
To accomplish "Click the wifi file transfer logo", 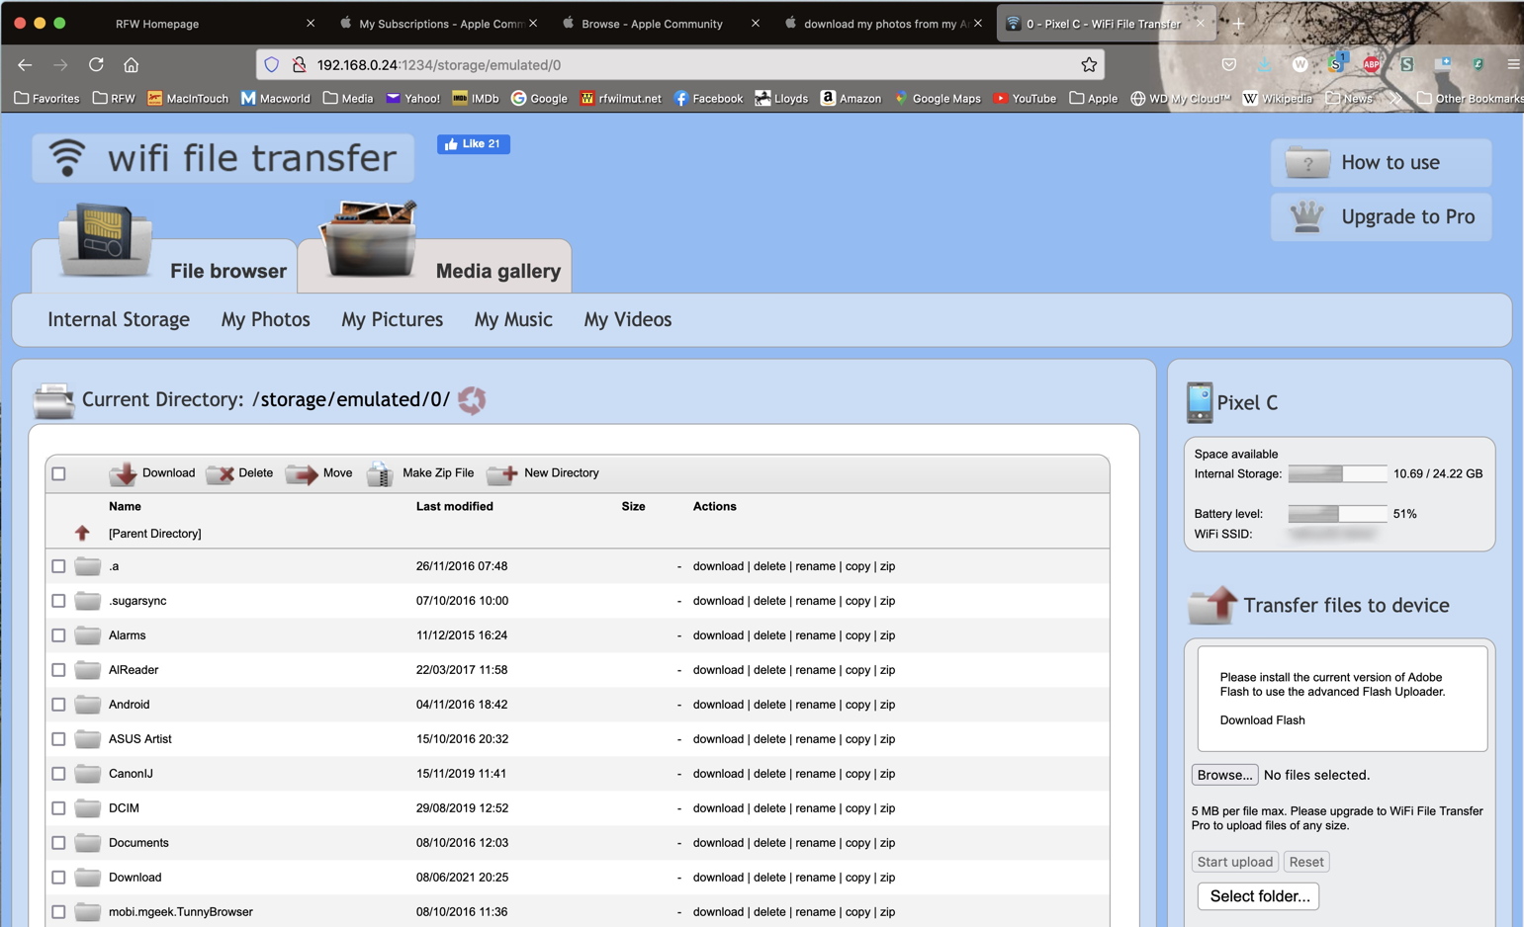I will pyautogui.click(x=224, y=158).
